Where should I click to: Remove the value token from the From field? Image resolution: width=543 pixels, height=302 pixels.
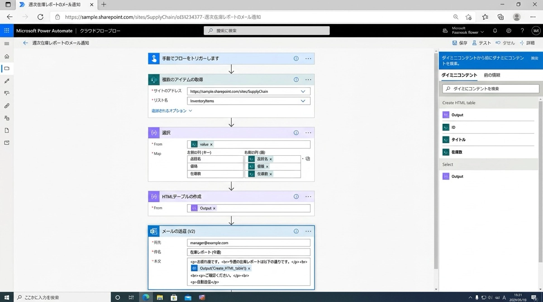coord(211,144)
